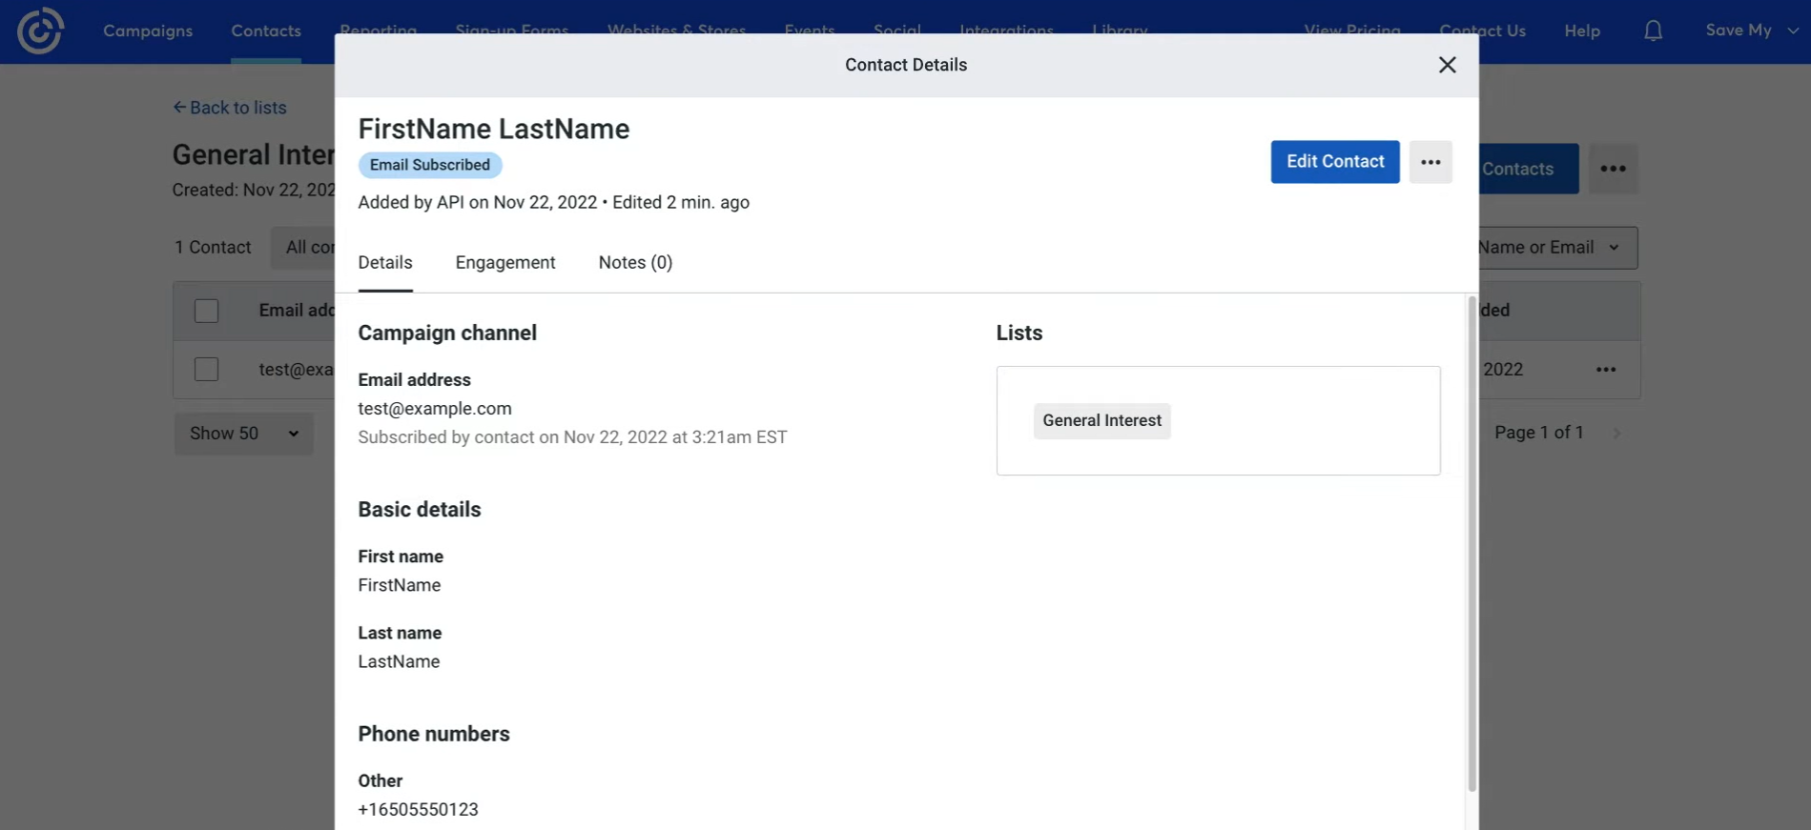Screen dimensions: 1811x830
Task: Switch to the Engagement tab
Action: point(504,263)
